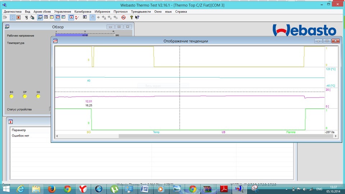The image size is (345, 194).
Task: Open Microsoft Word from the taskbar
Action: tap(145, 189)
